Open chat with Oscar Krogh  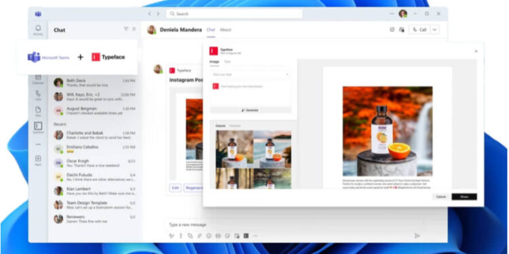pos(94,163)
